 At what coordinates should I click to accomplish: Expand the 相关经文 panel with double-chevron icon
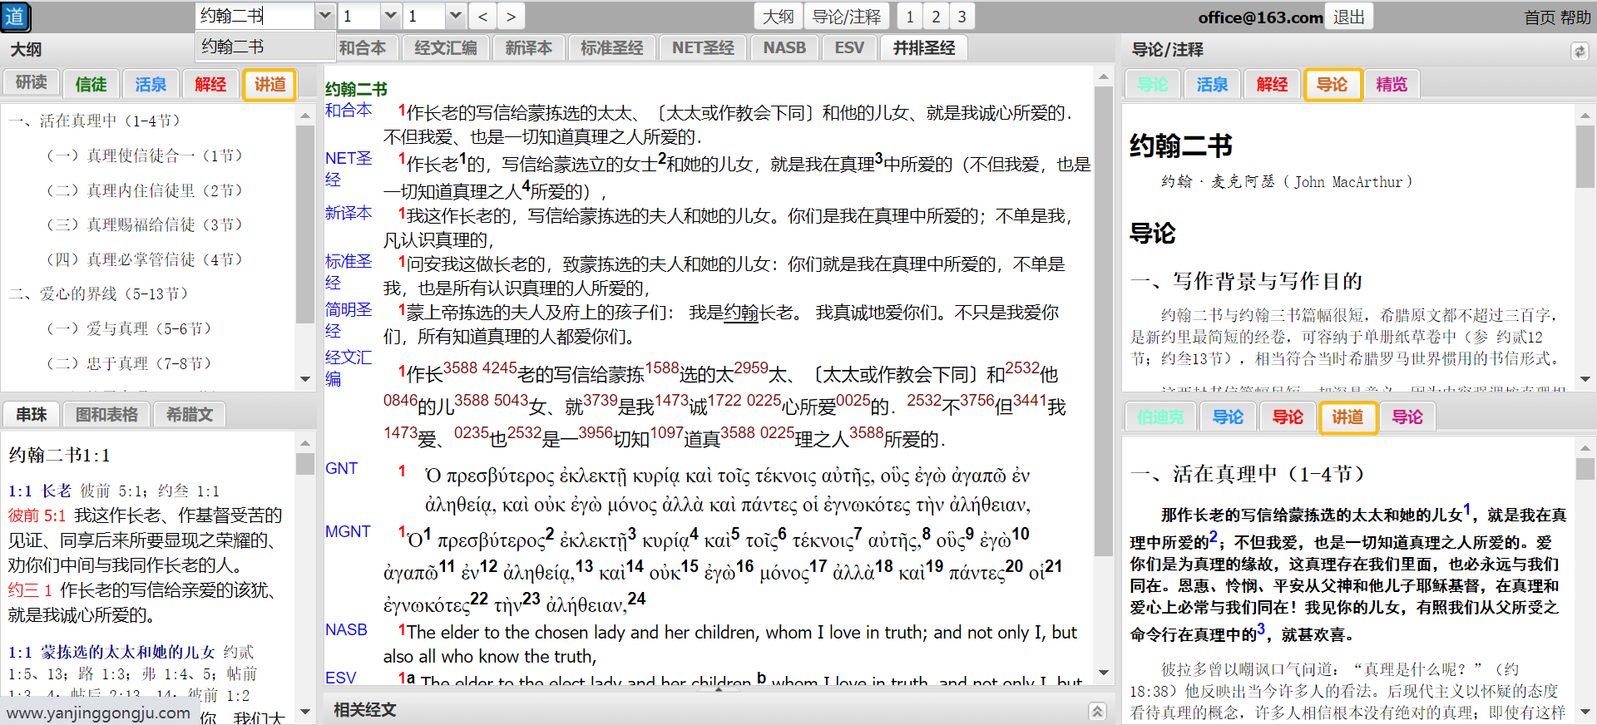pos(1097,711)
